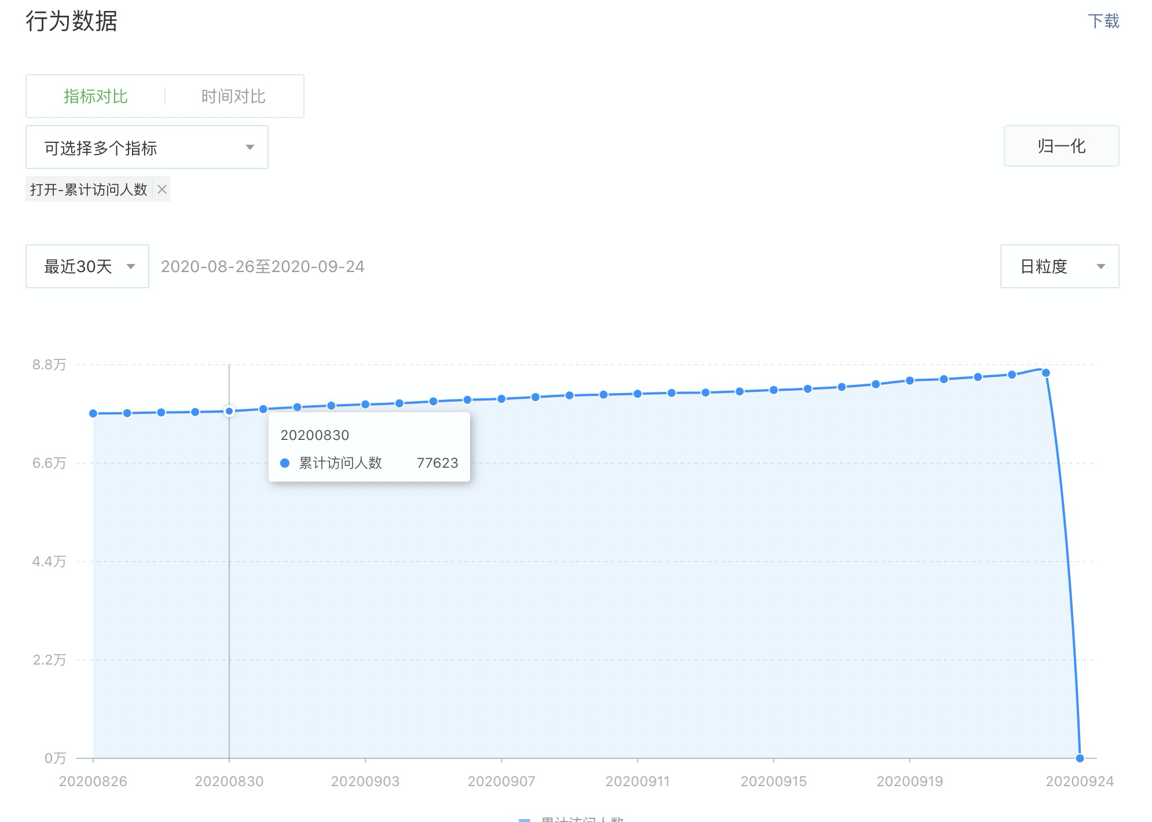Click the arrow in 可选择多个指标 selector
The image size is (1152, 822).
[250, 147]
